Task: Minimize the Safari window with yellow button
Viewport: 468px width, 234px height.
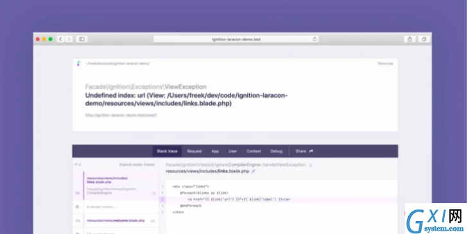Action: click(x=44, y=39)
